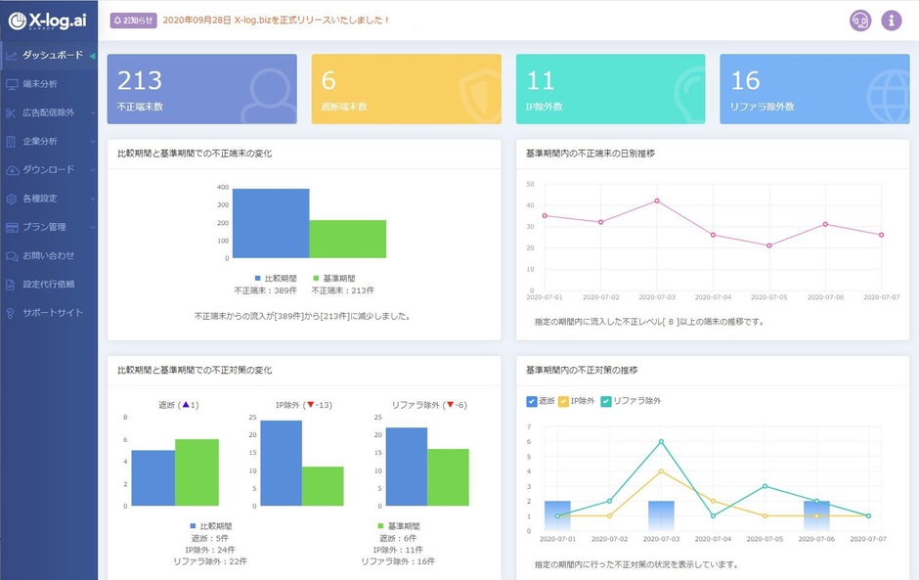The width and height of the screenshot is (919, 580).
Task: Click the headset support icon in header
Action: [x=860, y=20]
